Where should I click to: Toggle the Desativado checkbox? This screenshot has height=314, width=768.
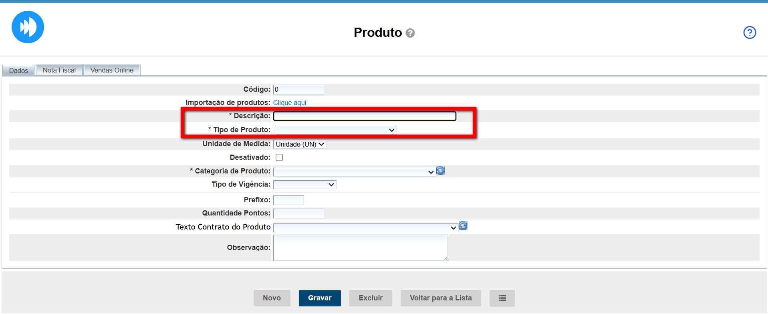point(279,157)
